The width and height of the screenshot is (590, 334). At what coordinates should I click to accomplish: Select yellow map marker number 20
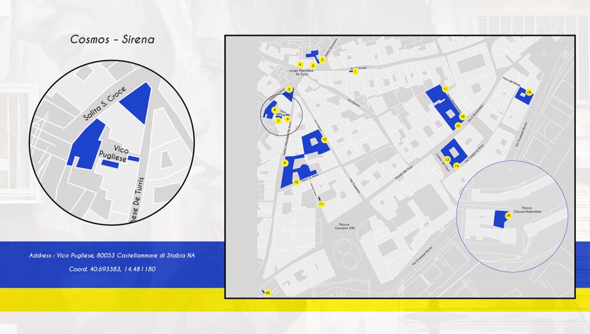pyautogui.click(x=268, y=292)
